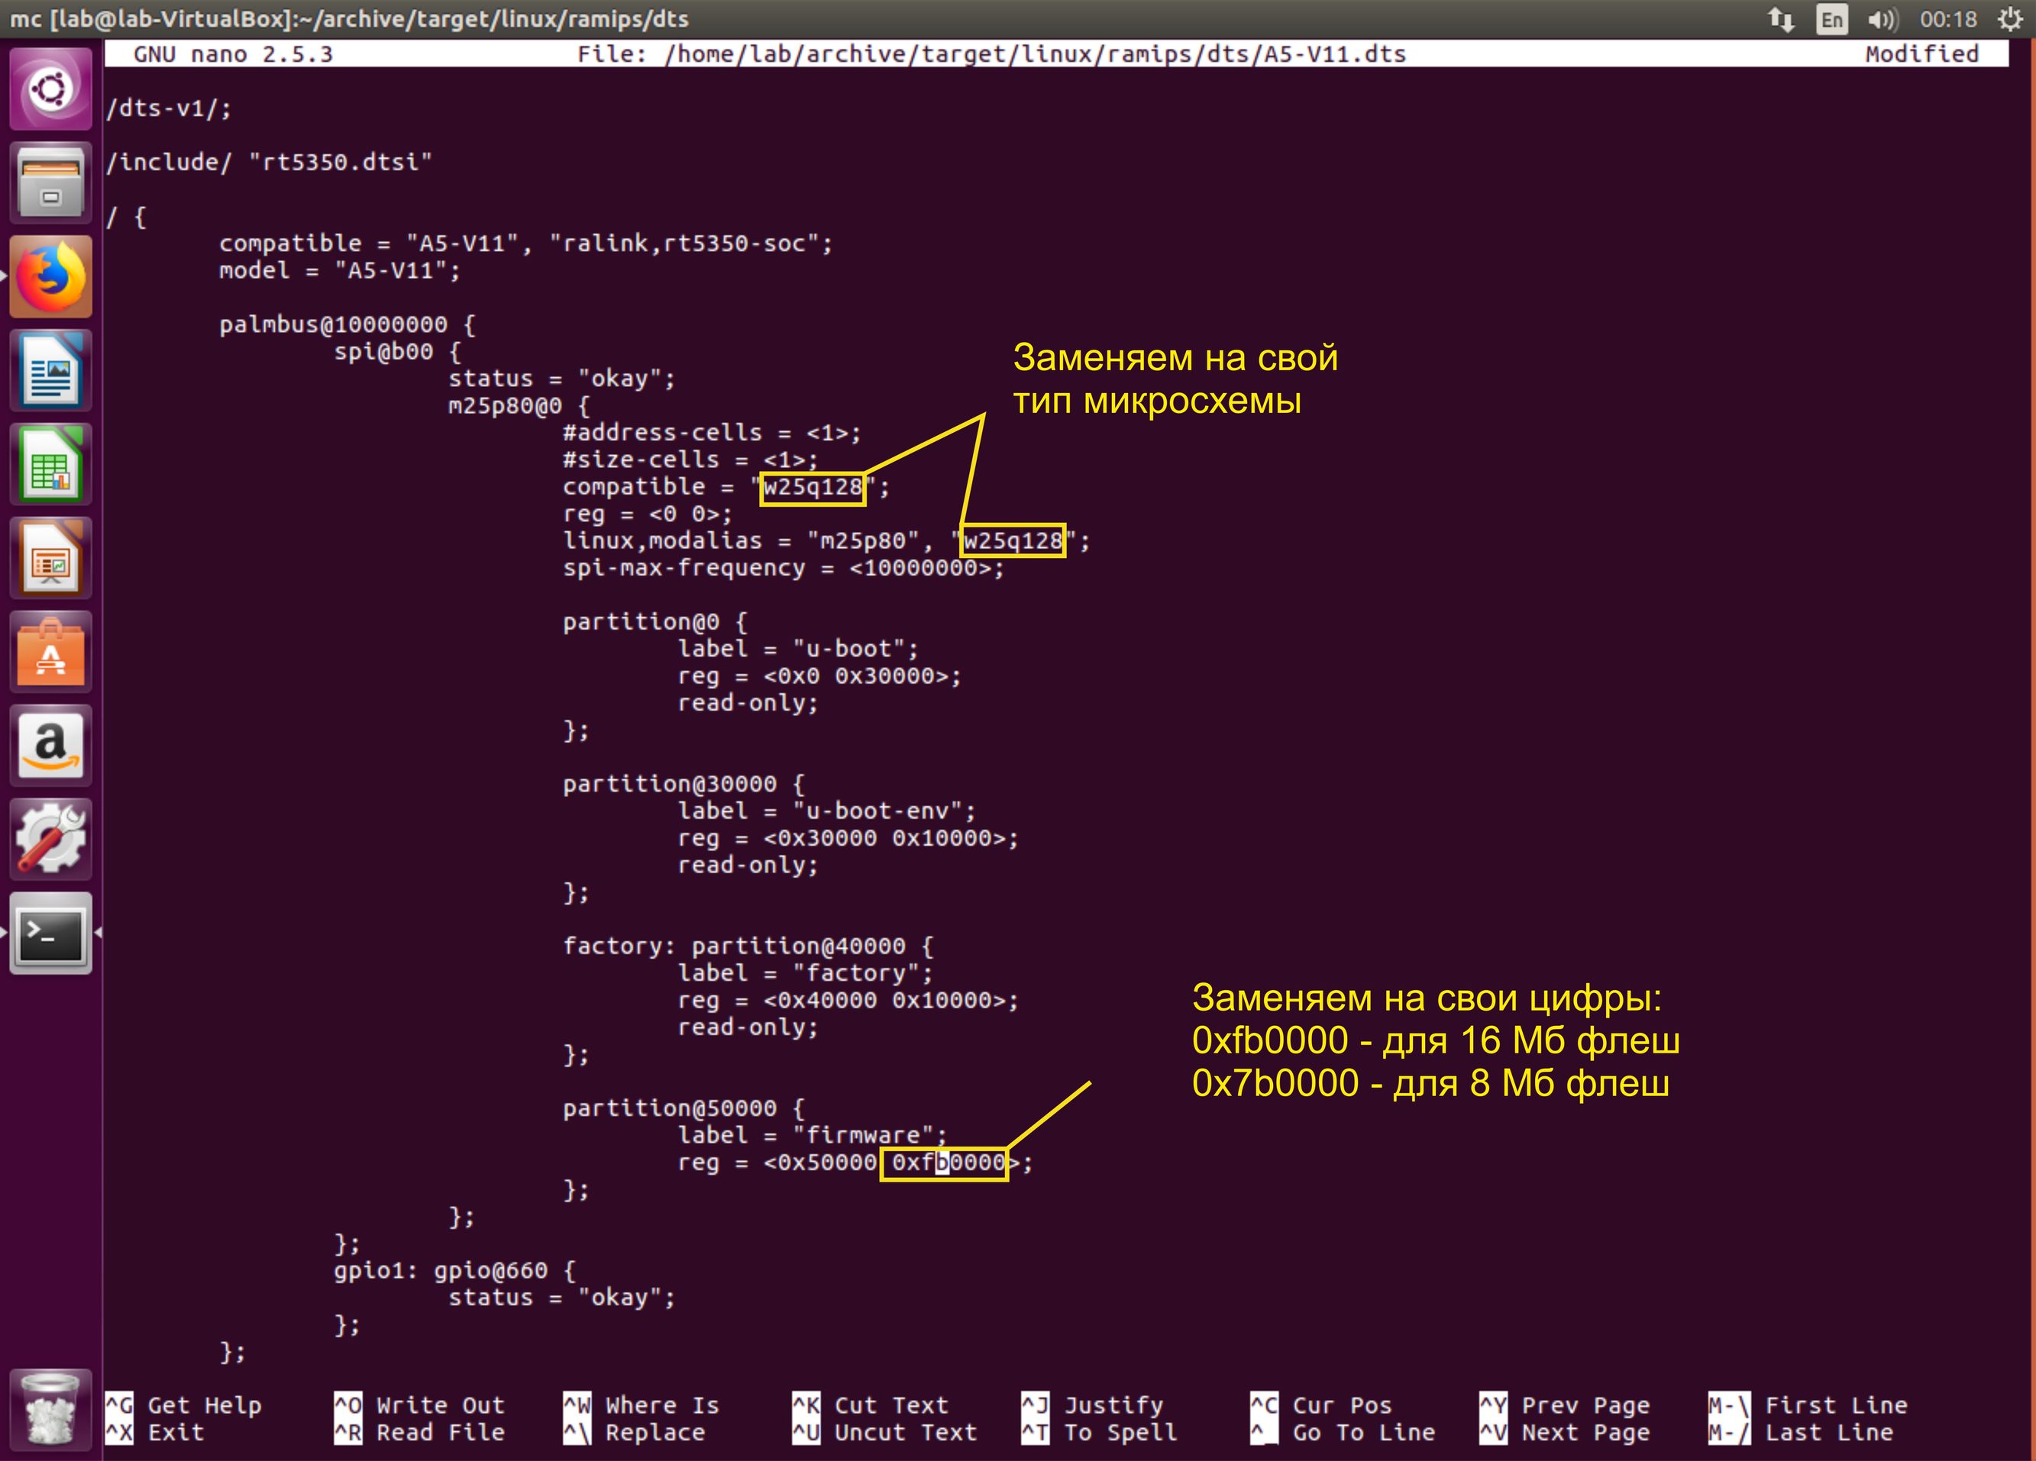Click the partition@50000 line
The height and width of the screenshot is (1461, 2036).
click(684, 1108)
